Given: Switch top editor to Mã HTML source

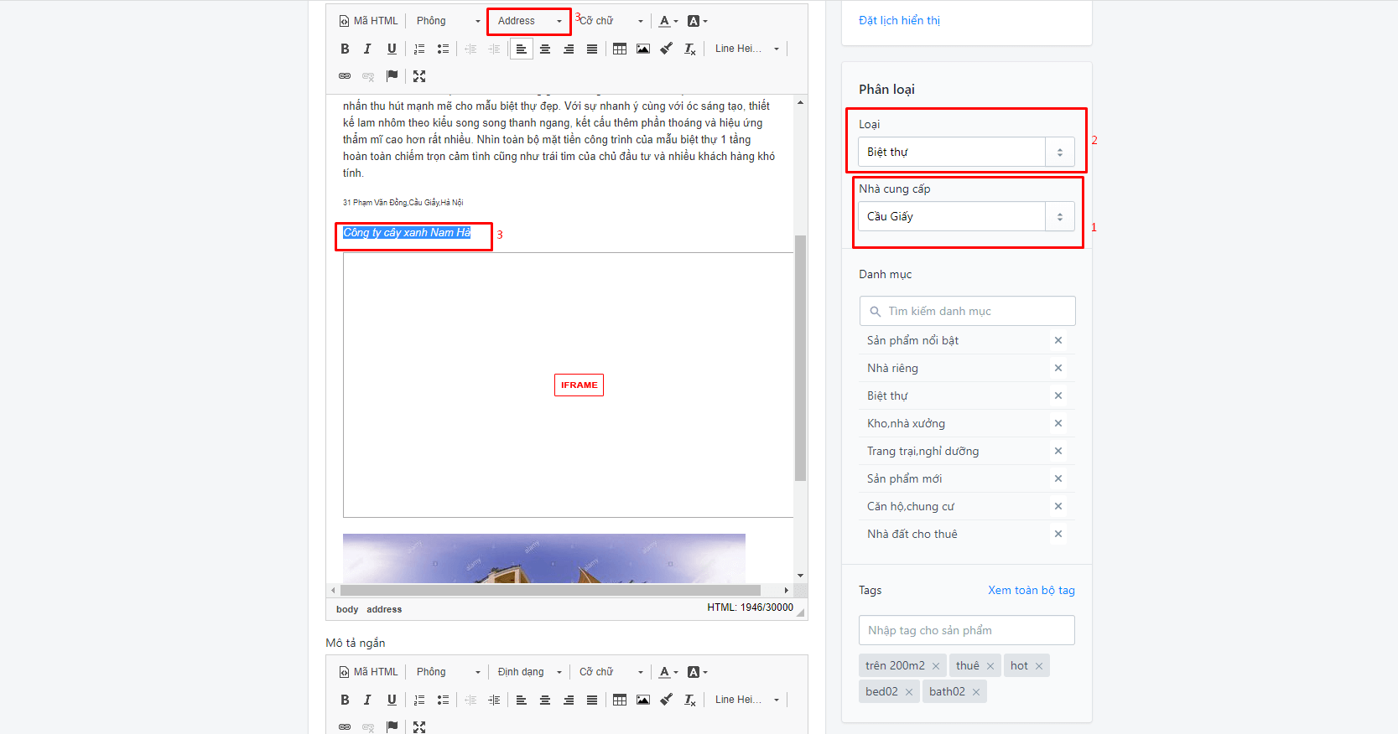Looking at the screenshot, I should coord(368,21).
